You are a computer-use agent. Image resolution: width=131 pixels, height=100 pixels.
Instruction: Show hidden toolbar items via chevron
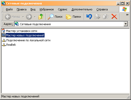[127, 15]
